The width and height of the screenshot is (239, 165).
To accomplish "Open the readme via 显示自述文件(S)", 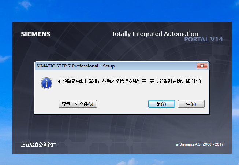I will pyautogui.click(x=78, y=104).
